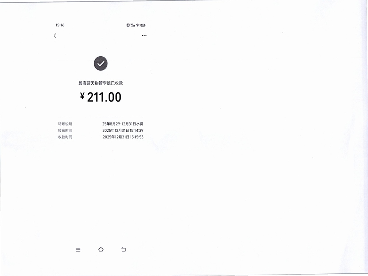Tap the battery indicator in status bar
The image size is (368, 276).
(143, 25)
